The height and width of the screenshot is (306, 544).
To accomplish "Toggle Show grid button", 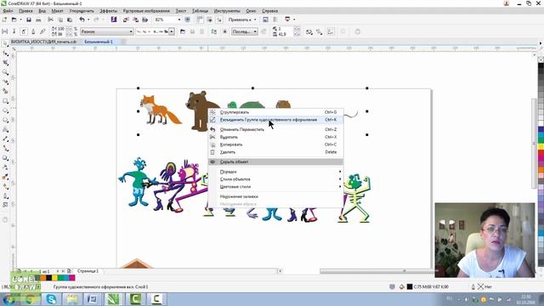I will [x=210, y=20].
